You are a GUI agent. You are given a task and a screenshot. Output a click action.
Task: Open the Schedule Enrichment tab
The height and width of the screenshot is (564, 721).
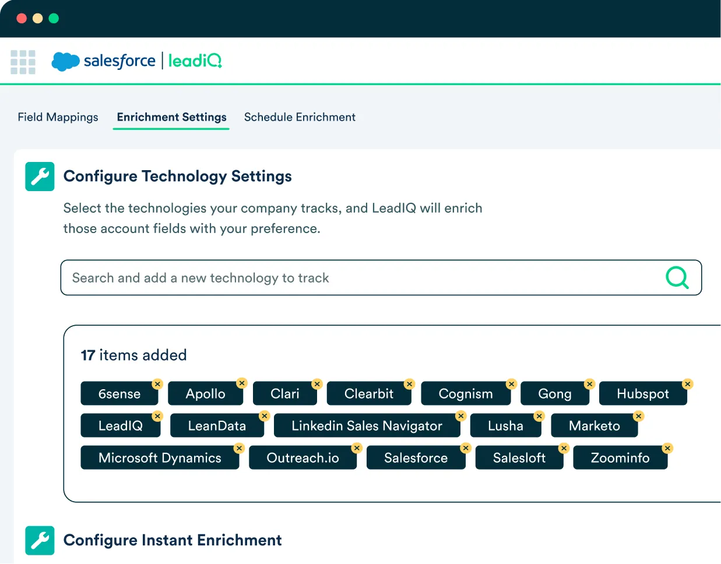point(300,117)
